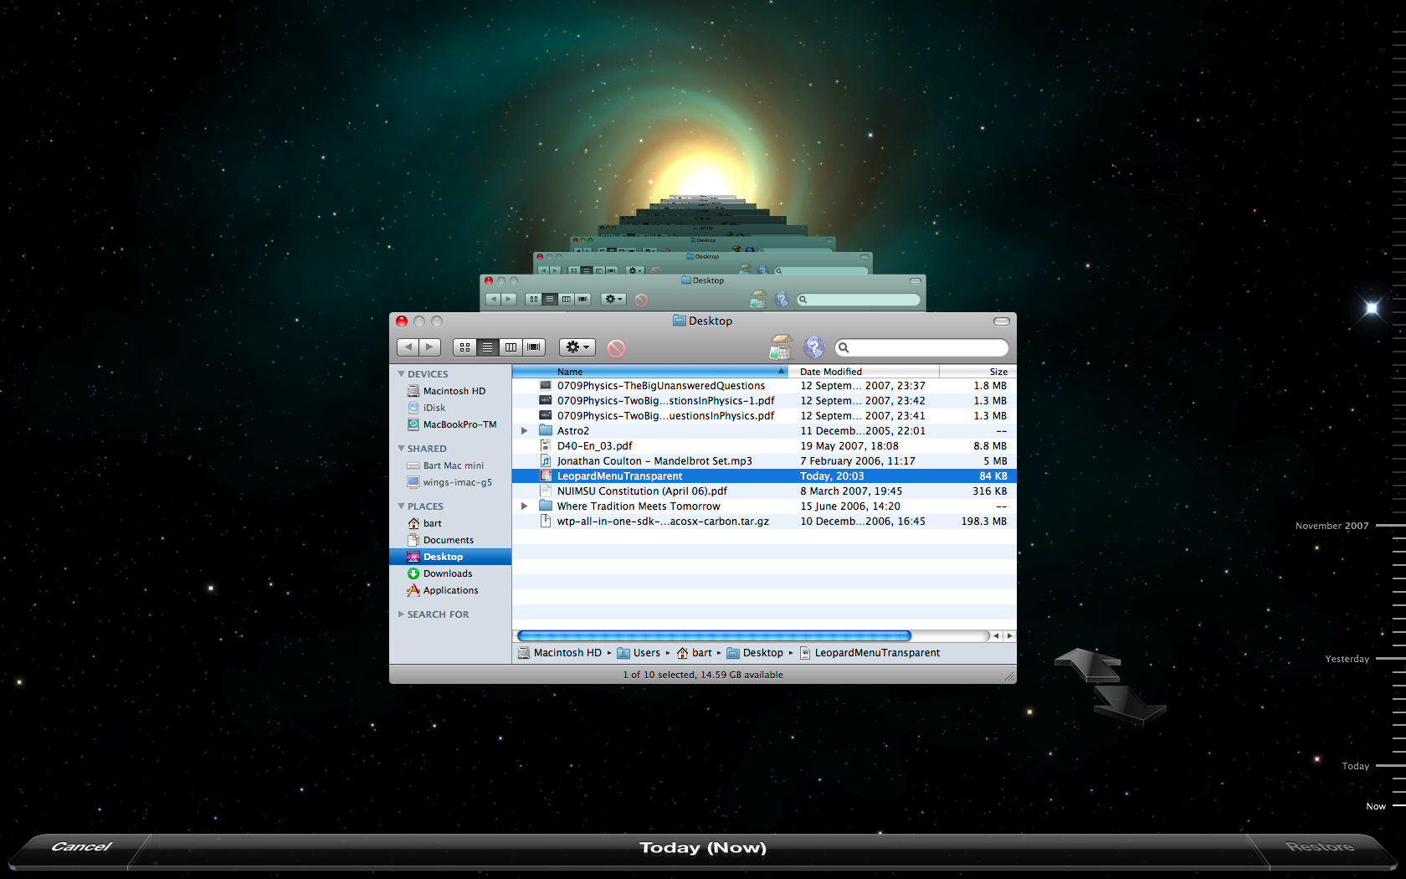Select 0709Physics-TwoBig...uestionsInPhysics.pdf file
1406x879 pixels.
pos(764,416)
